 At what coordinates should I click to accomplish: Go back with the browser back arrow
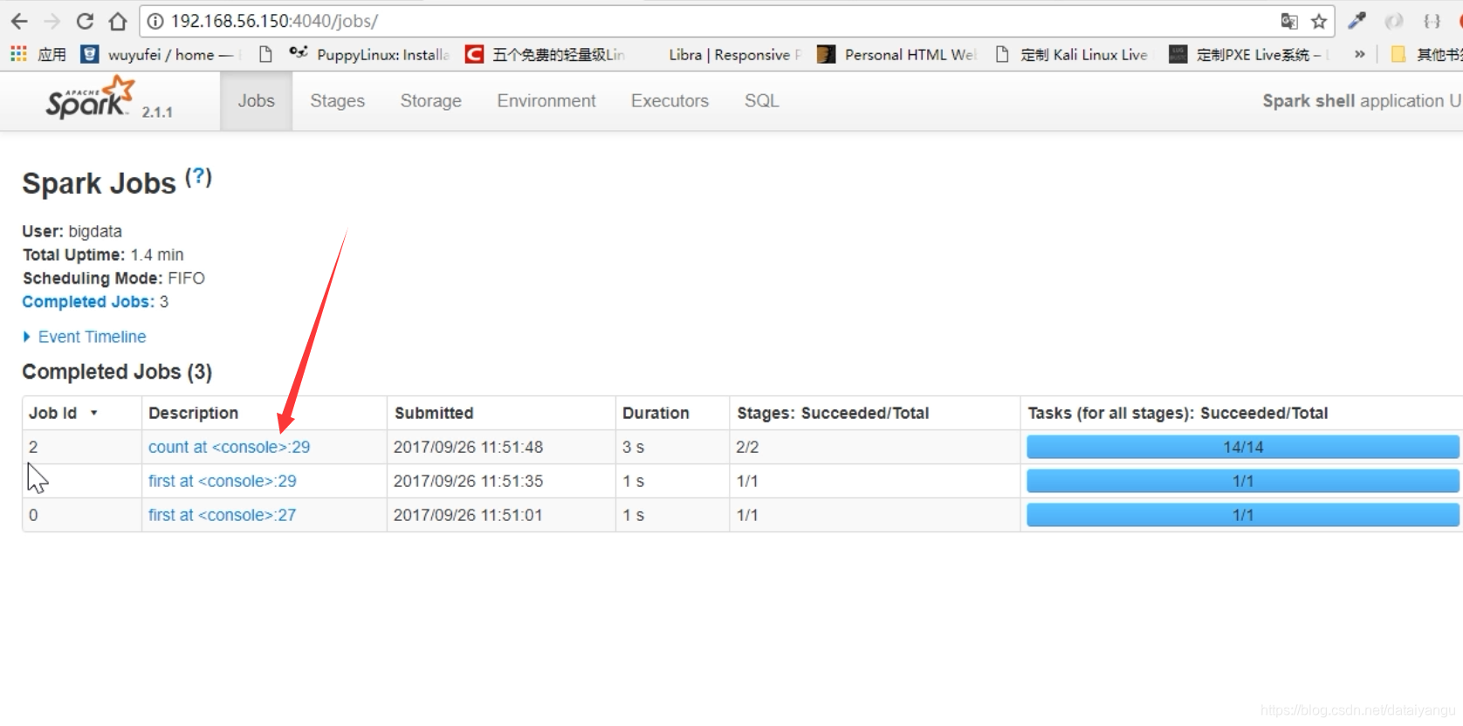coord(19,21)
